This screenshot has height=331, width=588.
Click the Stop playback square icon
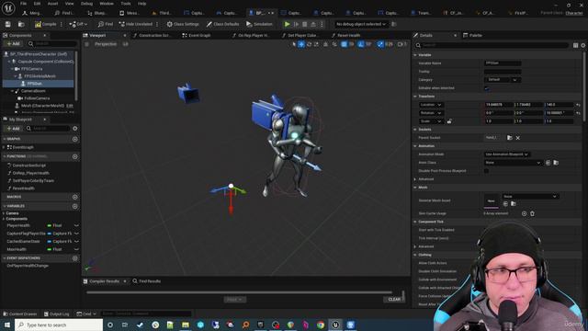(x=304, y=24)
